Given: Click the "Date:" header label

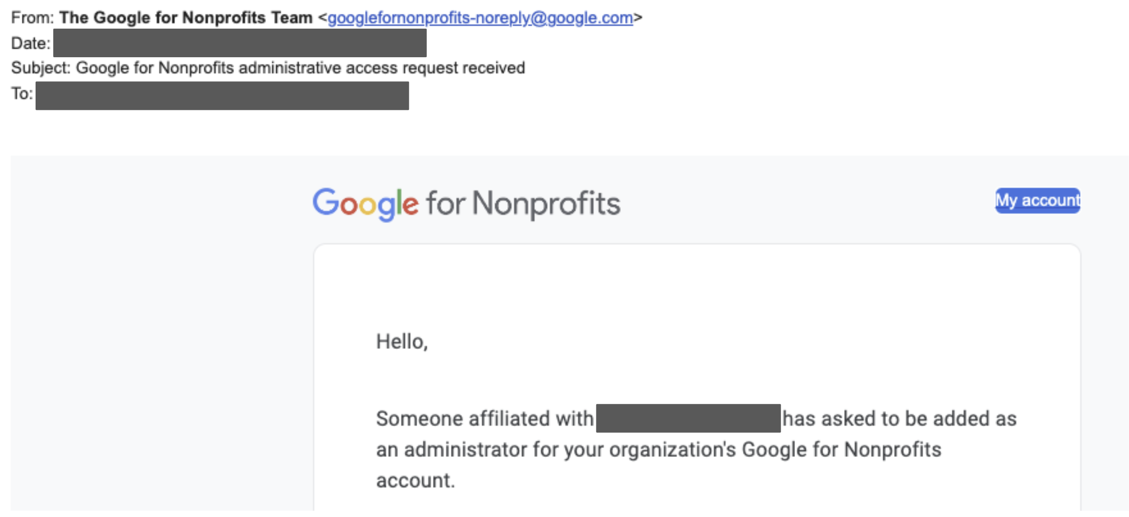Looking at the screenshot, I should pos(30,43).
